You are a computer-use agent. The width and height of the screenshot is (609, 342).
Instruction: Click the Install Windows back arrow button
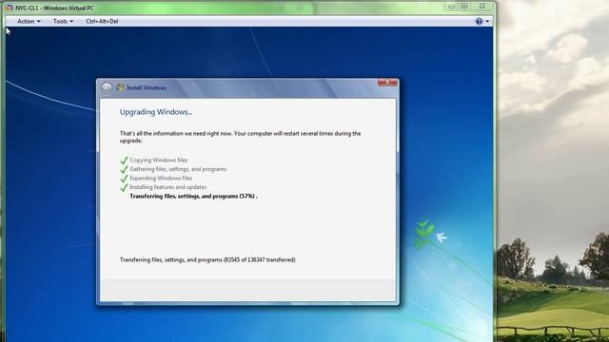click(107, 88)
